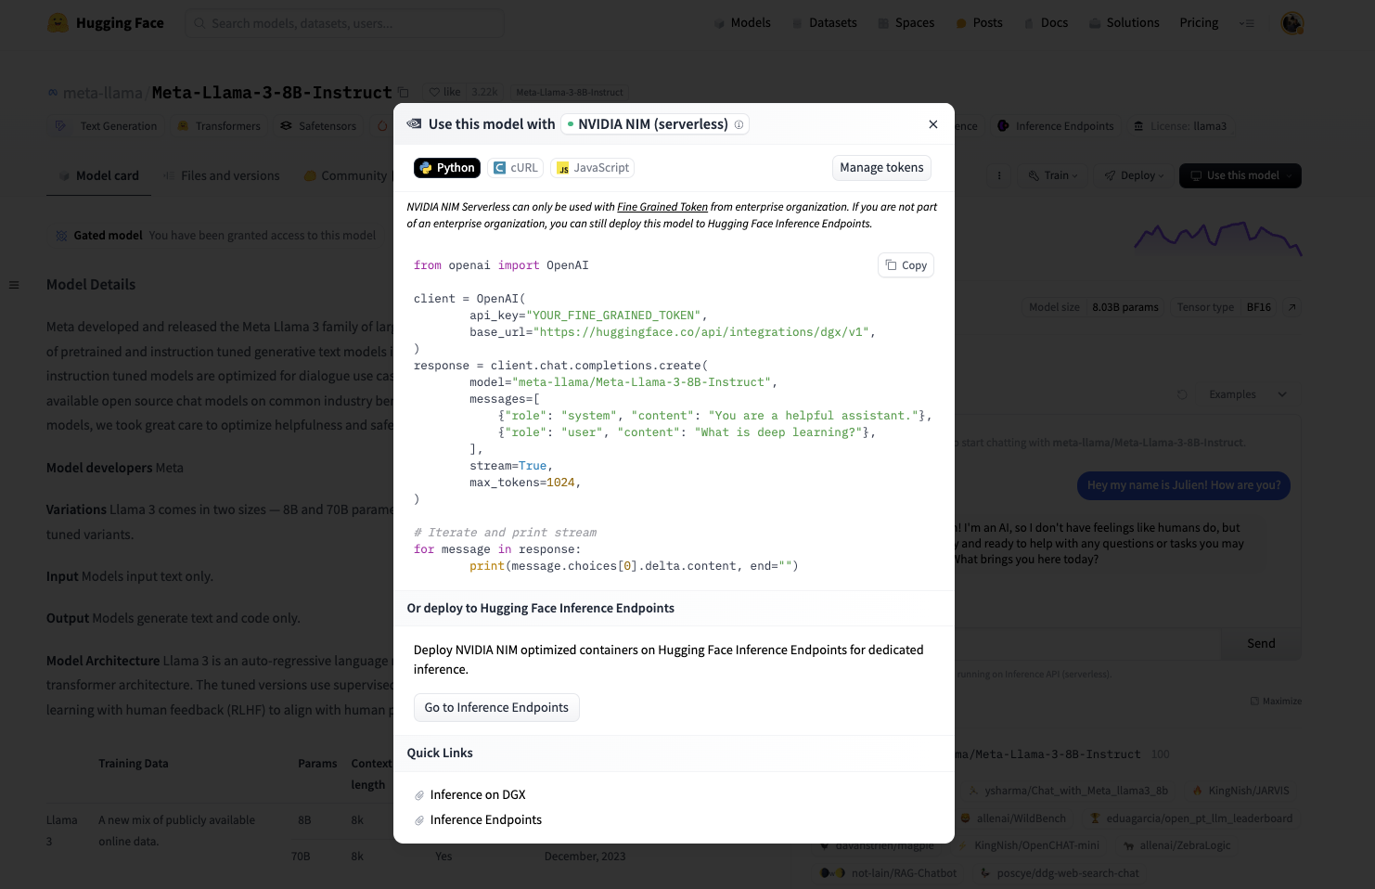Open the user profile avatar
Screen dimensions: 1375x889
[x=1292, y=23]
